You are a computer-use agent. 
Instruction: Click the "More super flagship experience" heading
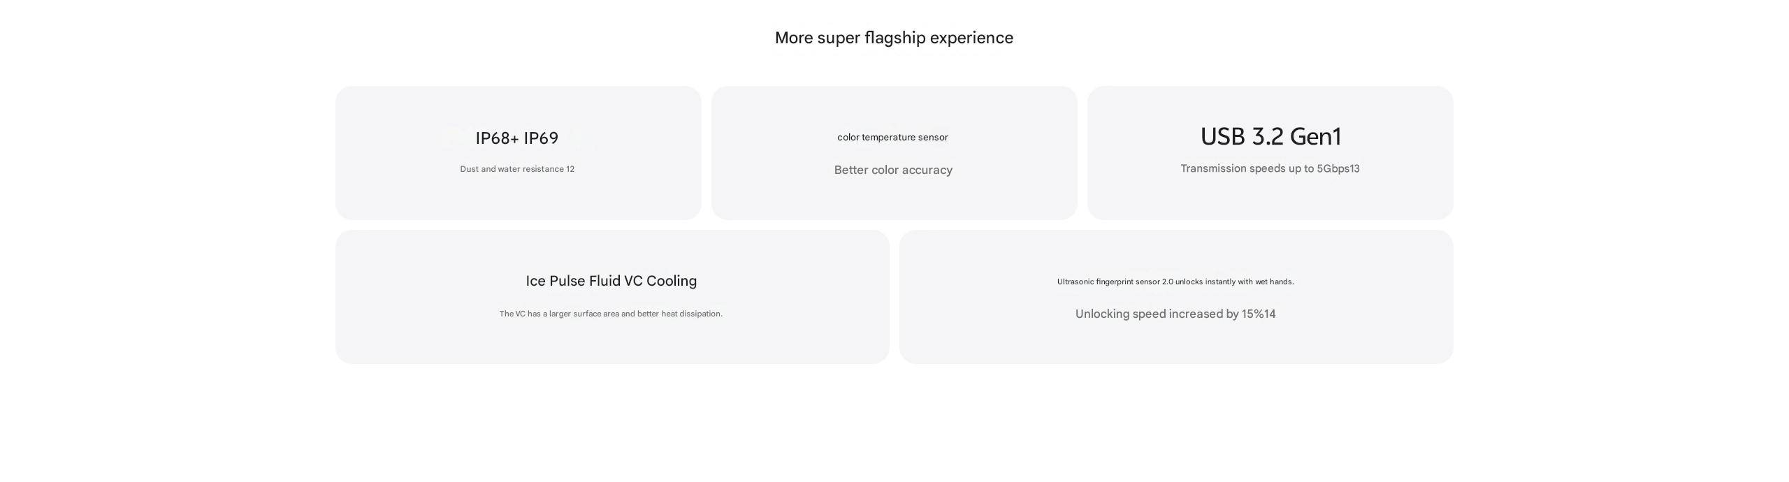(894, 38)
